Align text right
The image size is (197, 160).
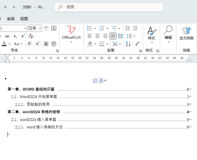click(x=105, y=36)
